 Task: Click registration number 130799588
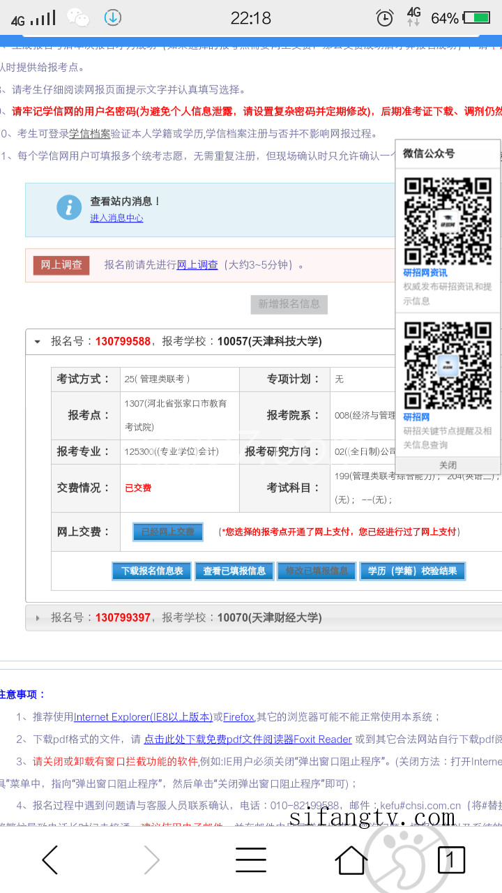point(123,342)
